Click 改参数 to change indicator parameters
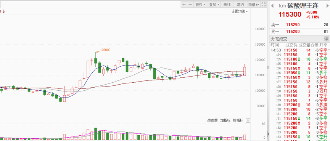 [x=212, y=120]
